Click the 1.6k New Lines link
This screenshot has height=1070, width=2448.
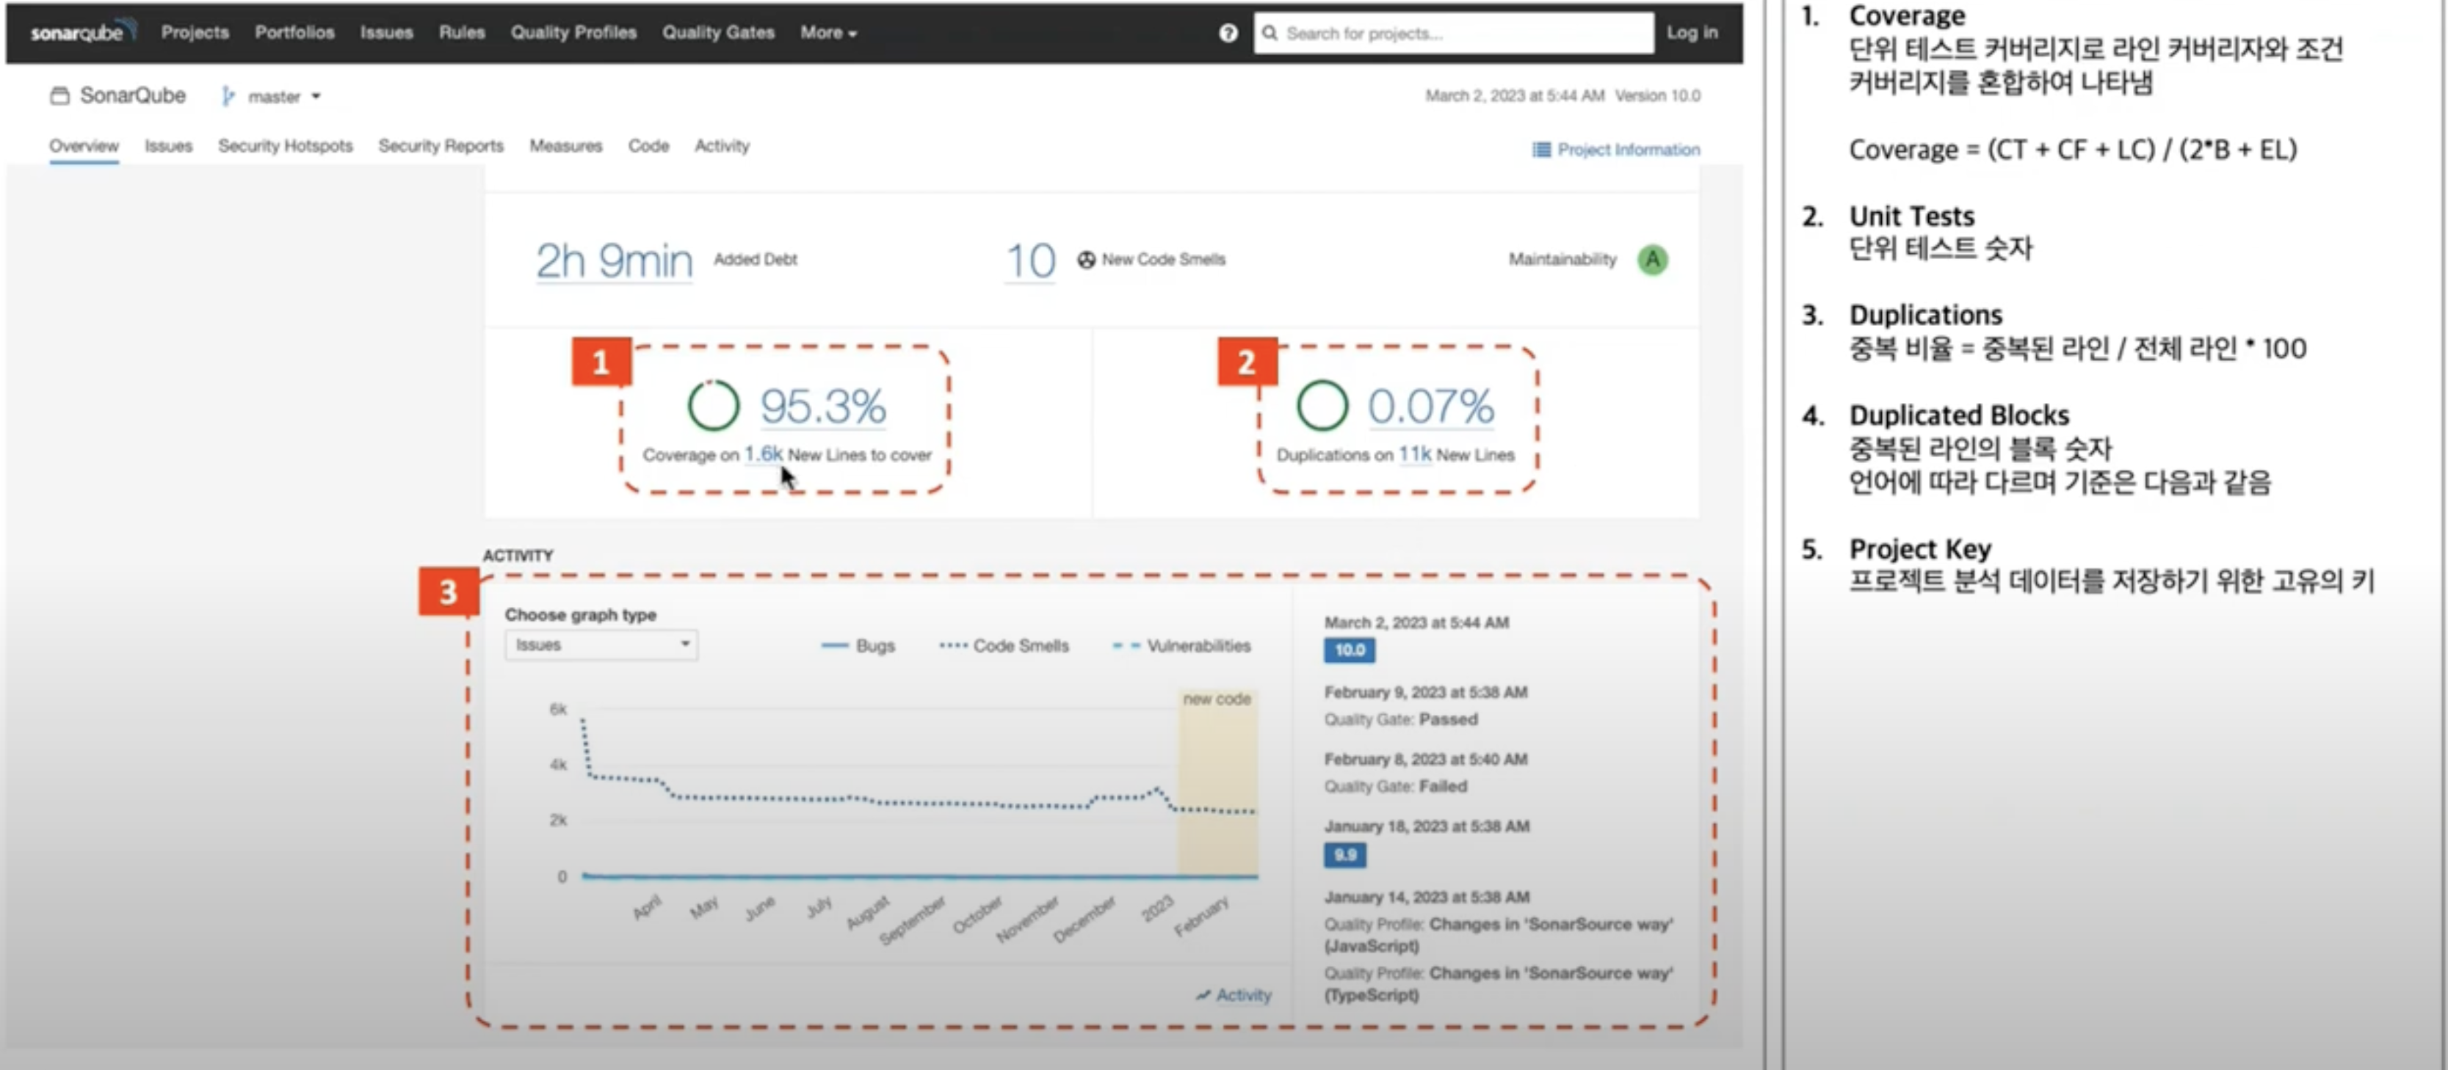click(x=763, y=454)
